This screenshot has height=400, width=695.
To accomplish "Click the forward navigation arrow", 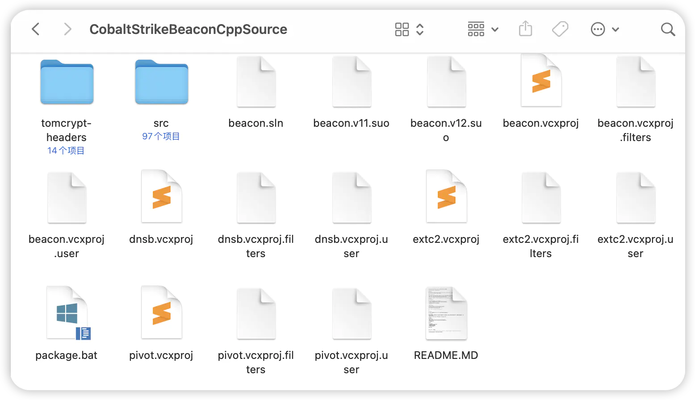I will coord(67,29).
